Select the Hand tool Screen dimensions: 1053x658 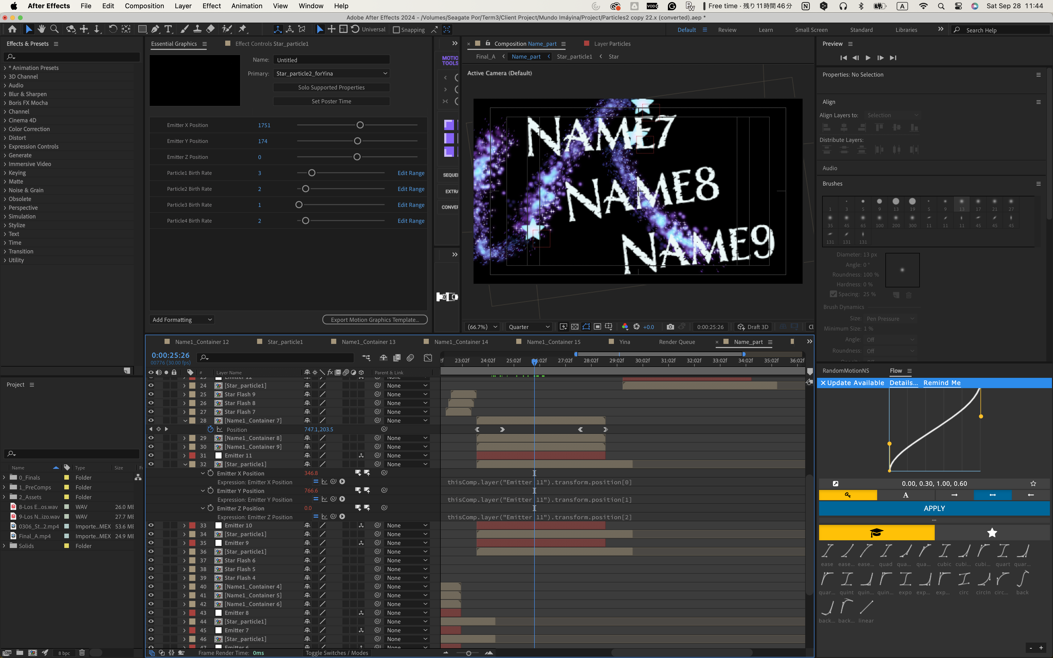tap(41, 29)
